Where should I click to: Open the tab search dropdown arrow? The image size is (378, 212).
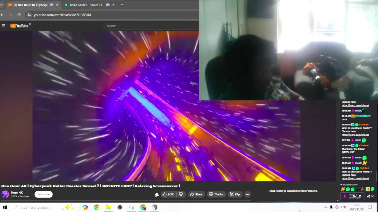pos(1,5)
